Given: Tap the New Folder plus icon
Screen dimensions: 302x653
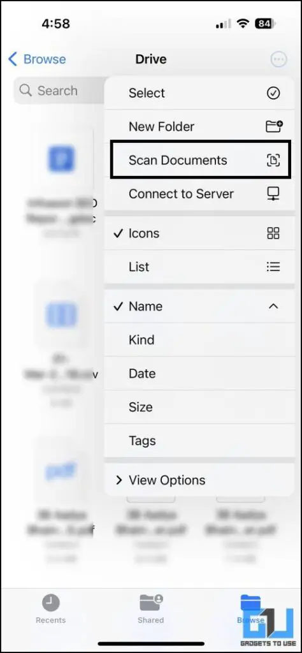Looking at the screenshot, I should 274,126.
